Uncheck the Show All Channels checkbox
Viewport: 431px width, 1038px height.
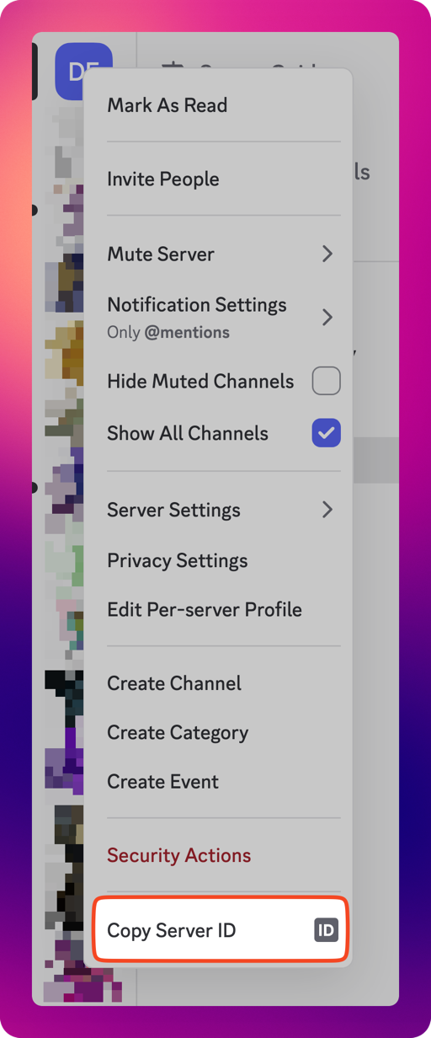coord(327,433)
